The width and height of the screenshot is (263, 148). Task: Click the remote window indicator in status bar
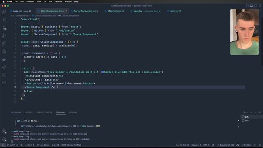click(3, 145)
